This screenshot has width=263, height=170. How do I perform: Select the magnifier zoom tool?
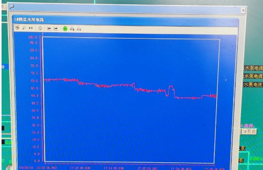click(x=24, y=28)
